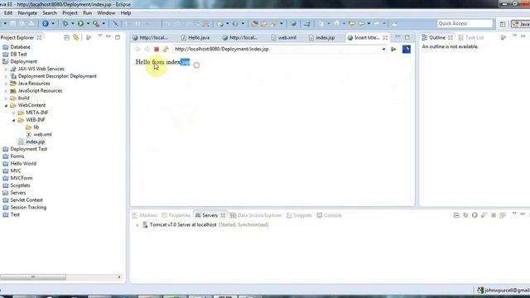Select the Session Tracking project
Image resolution: width=530 pixels, height=298 pixels.
24,208
